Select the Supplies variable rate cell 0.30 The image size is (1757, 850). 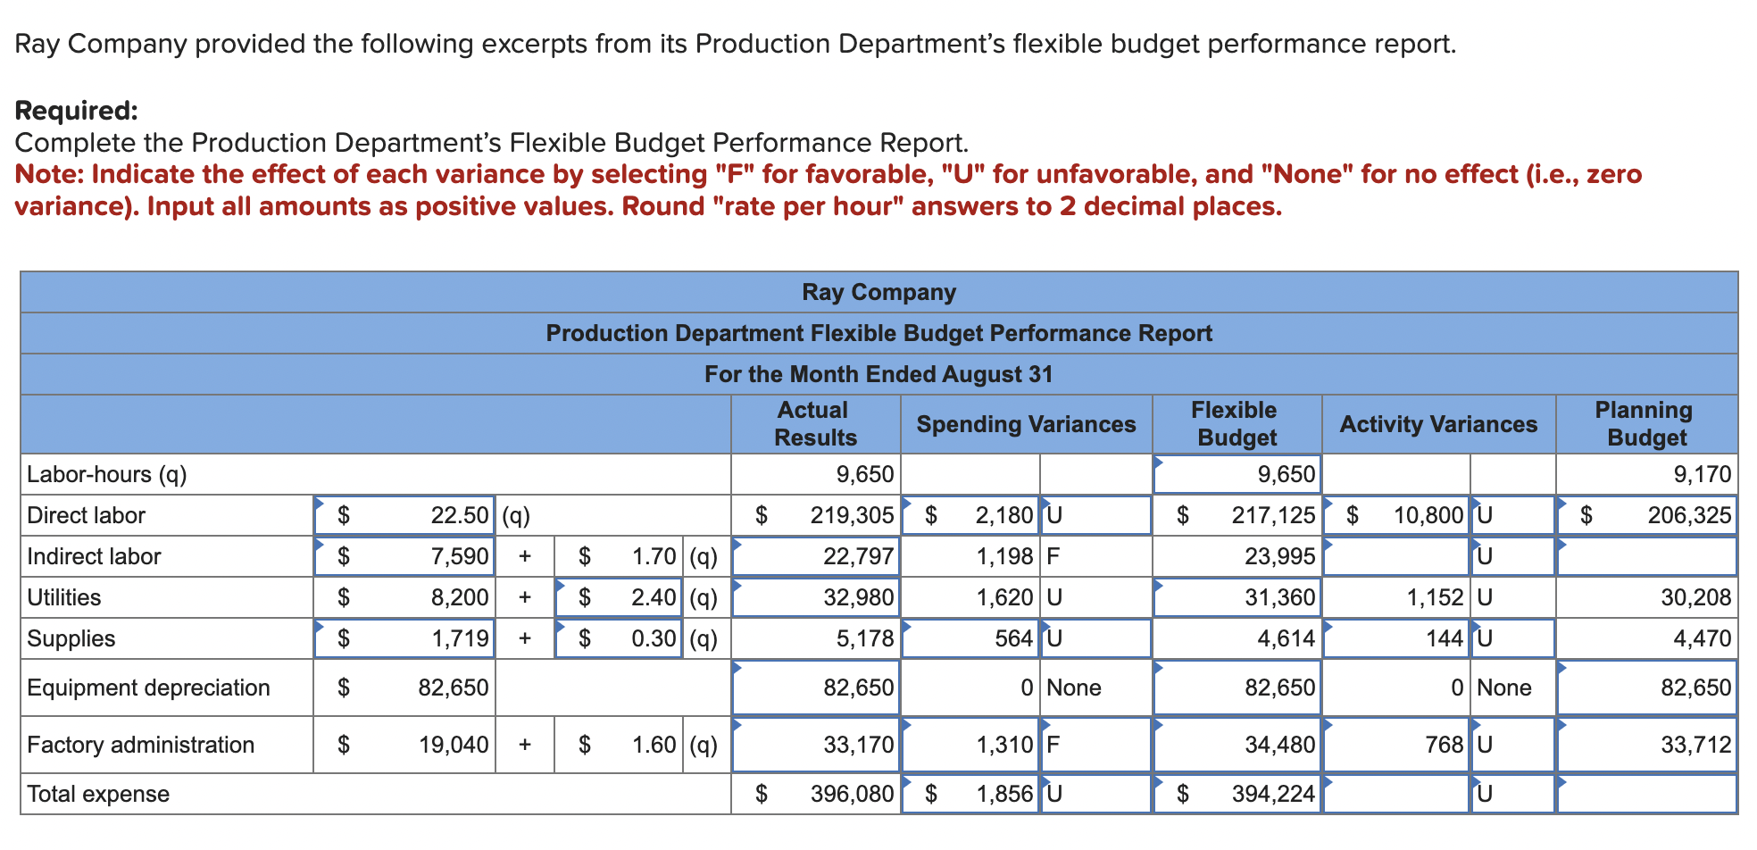coord(618,637)
